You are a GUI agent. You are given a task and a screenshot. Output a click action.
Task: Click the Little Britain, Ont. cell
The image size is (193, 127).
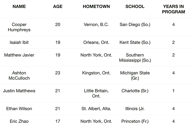coord(96,93)
